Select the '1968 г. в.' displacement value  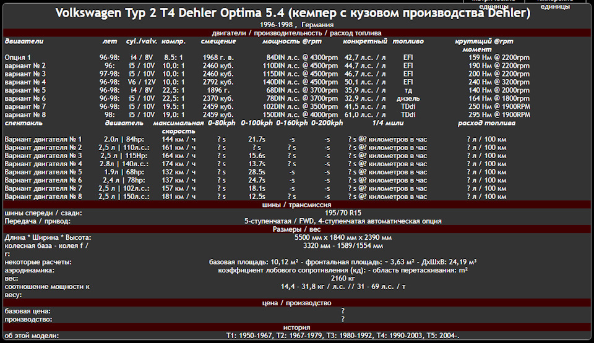click(218, 57)
